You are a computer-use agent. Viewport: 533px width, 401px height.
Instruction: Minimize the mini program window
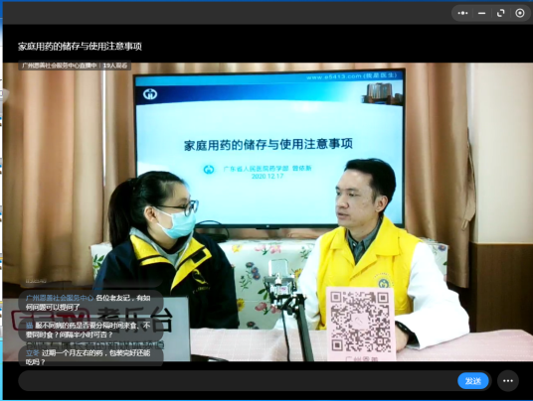click(481, 13)
